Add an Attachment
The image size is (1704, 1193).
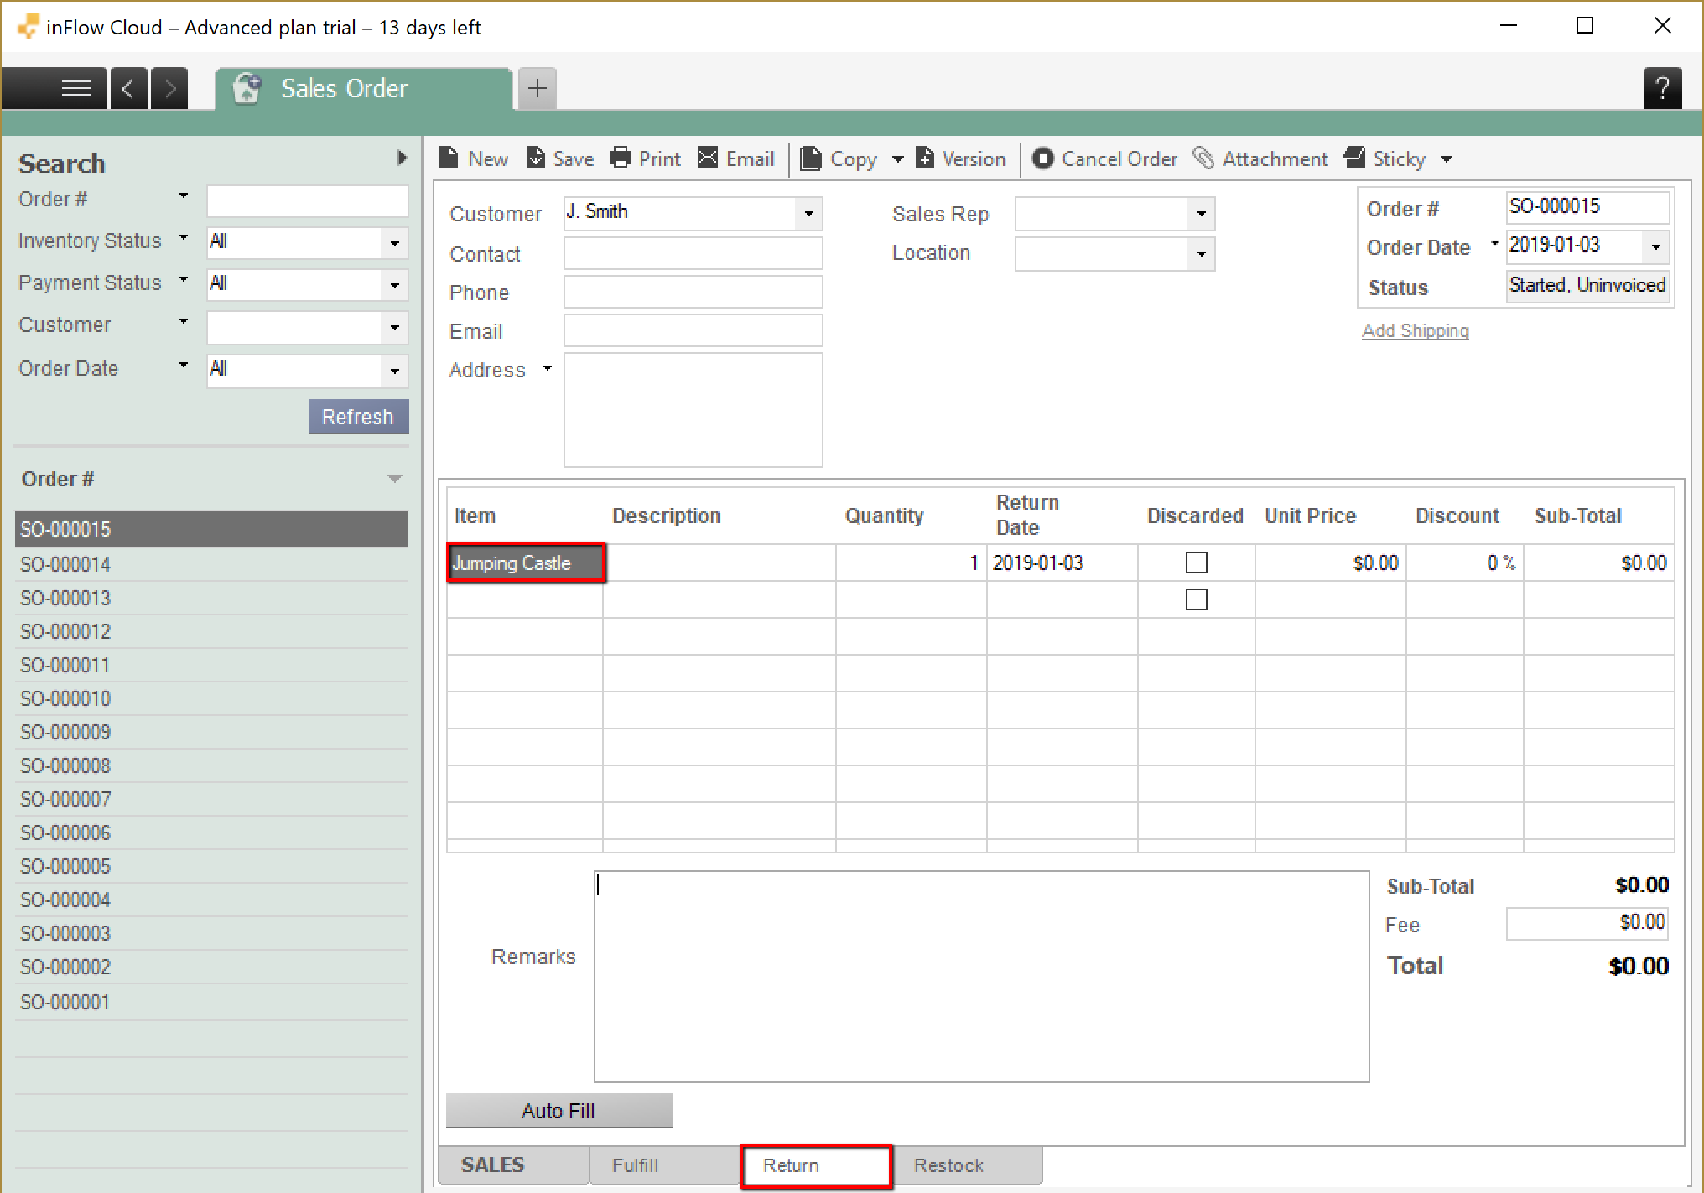[x=1260, y=158]
